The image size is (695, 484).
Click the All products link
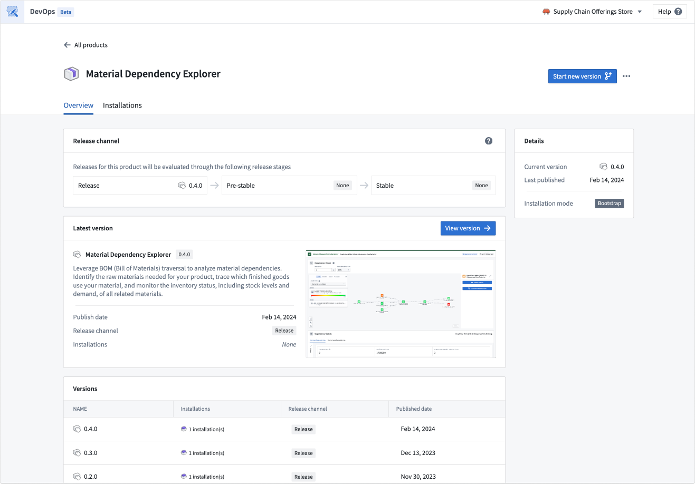click(x=91, y=45)
